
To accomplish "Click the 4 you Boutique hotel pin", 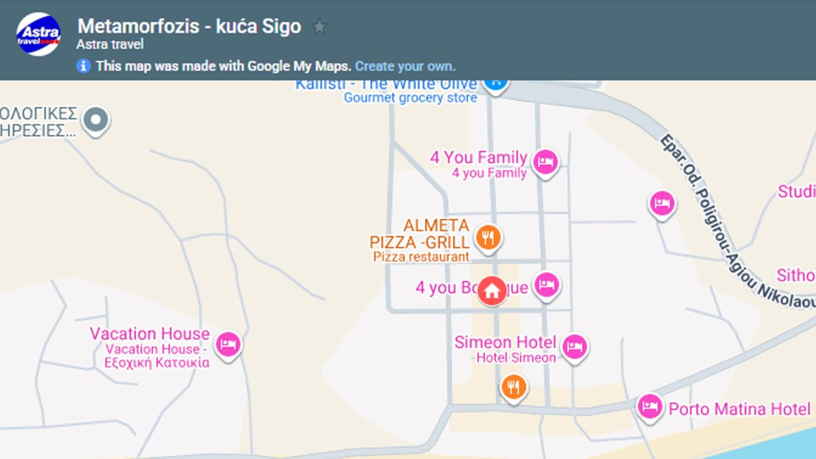I will click(x=546, y=285).
